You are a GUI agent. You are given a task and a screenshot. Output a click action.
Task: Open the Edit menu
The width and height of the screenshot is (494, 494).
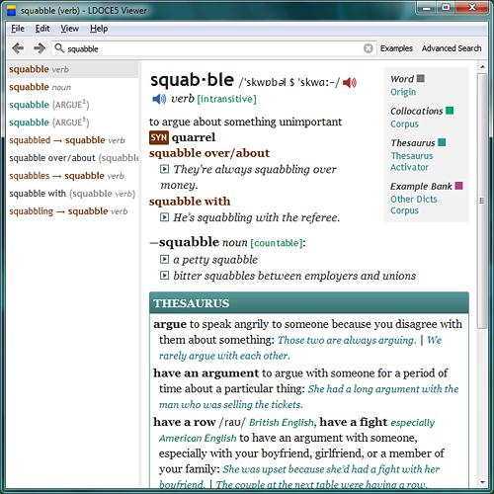42,29
